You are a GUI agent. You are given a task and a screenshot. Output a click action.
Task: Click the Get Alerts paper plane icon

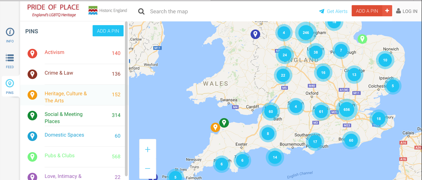321,11
